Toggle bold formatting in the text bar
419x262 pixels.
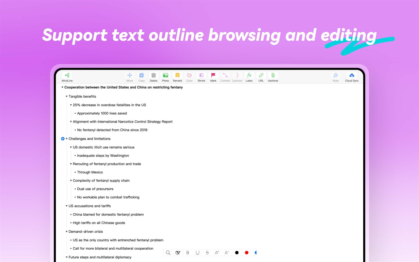pos(187,252)
